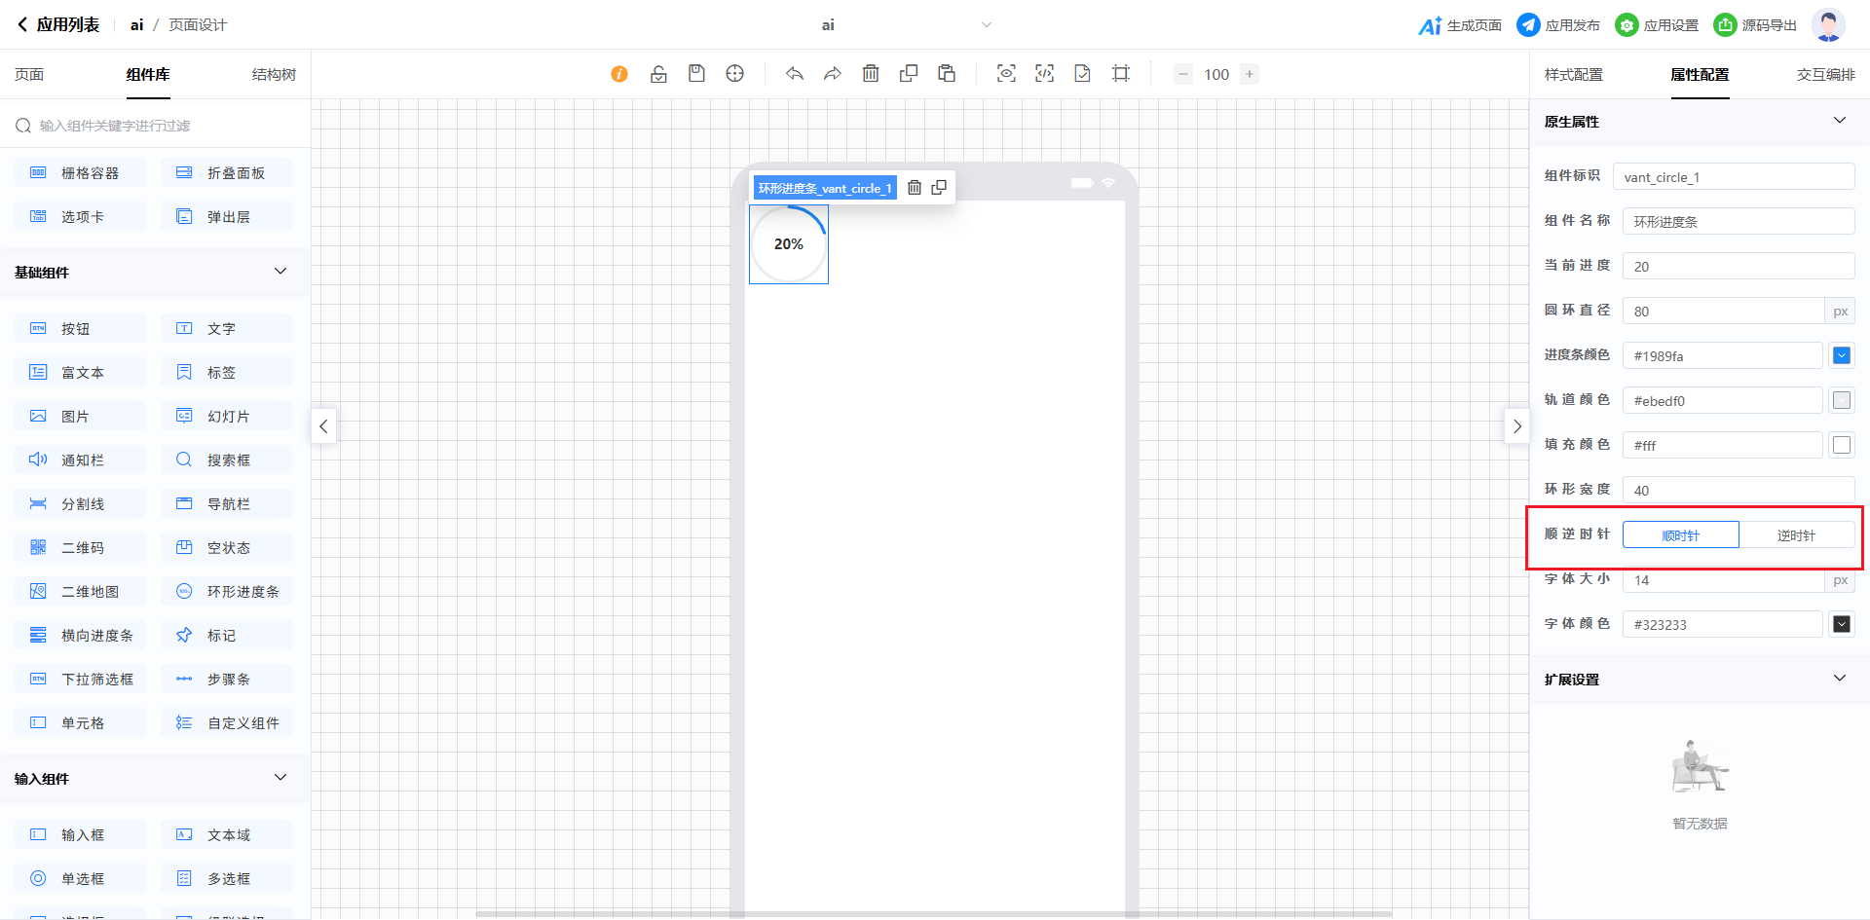The height and width of the screenshot is (920, 1870).
Task: Go back to 应用列表
Action: (x=58, y=25)
